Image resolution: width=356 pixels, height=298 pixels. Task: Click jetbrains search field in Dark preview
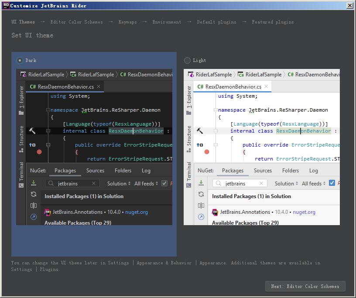pos(72,183)
